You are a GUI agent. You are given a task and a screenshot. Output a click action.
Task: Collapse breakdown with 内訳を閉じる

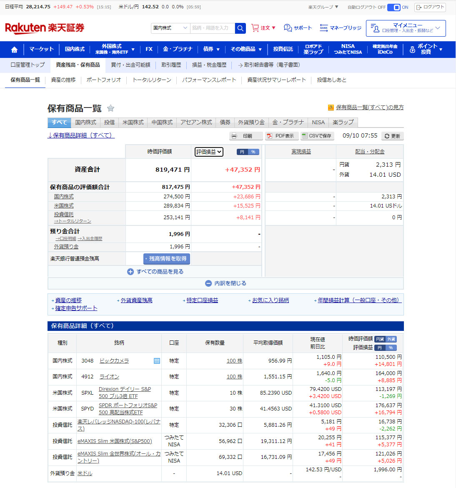tap(226, 283)
